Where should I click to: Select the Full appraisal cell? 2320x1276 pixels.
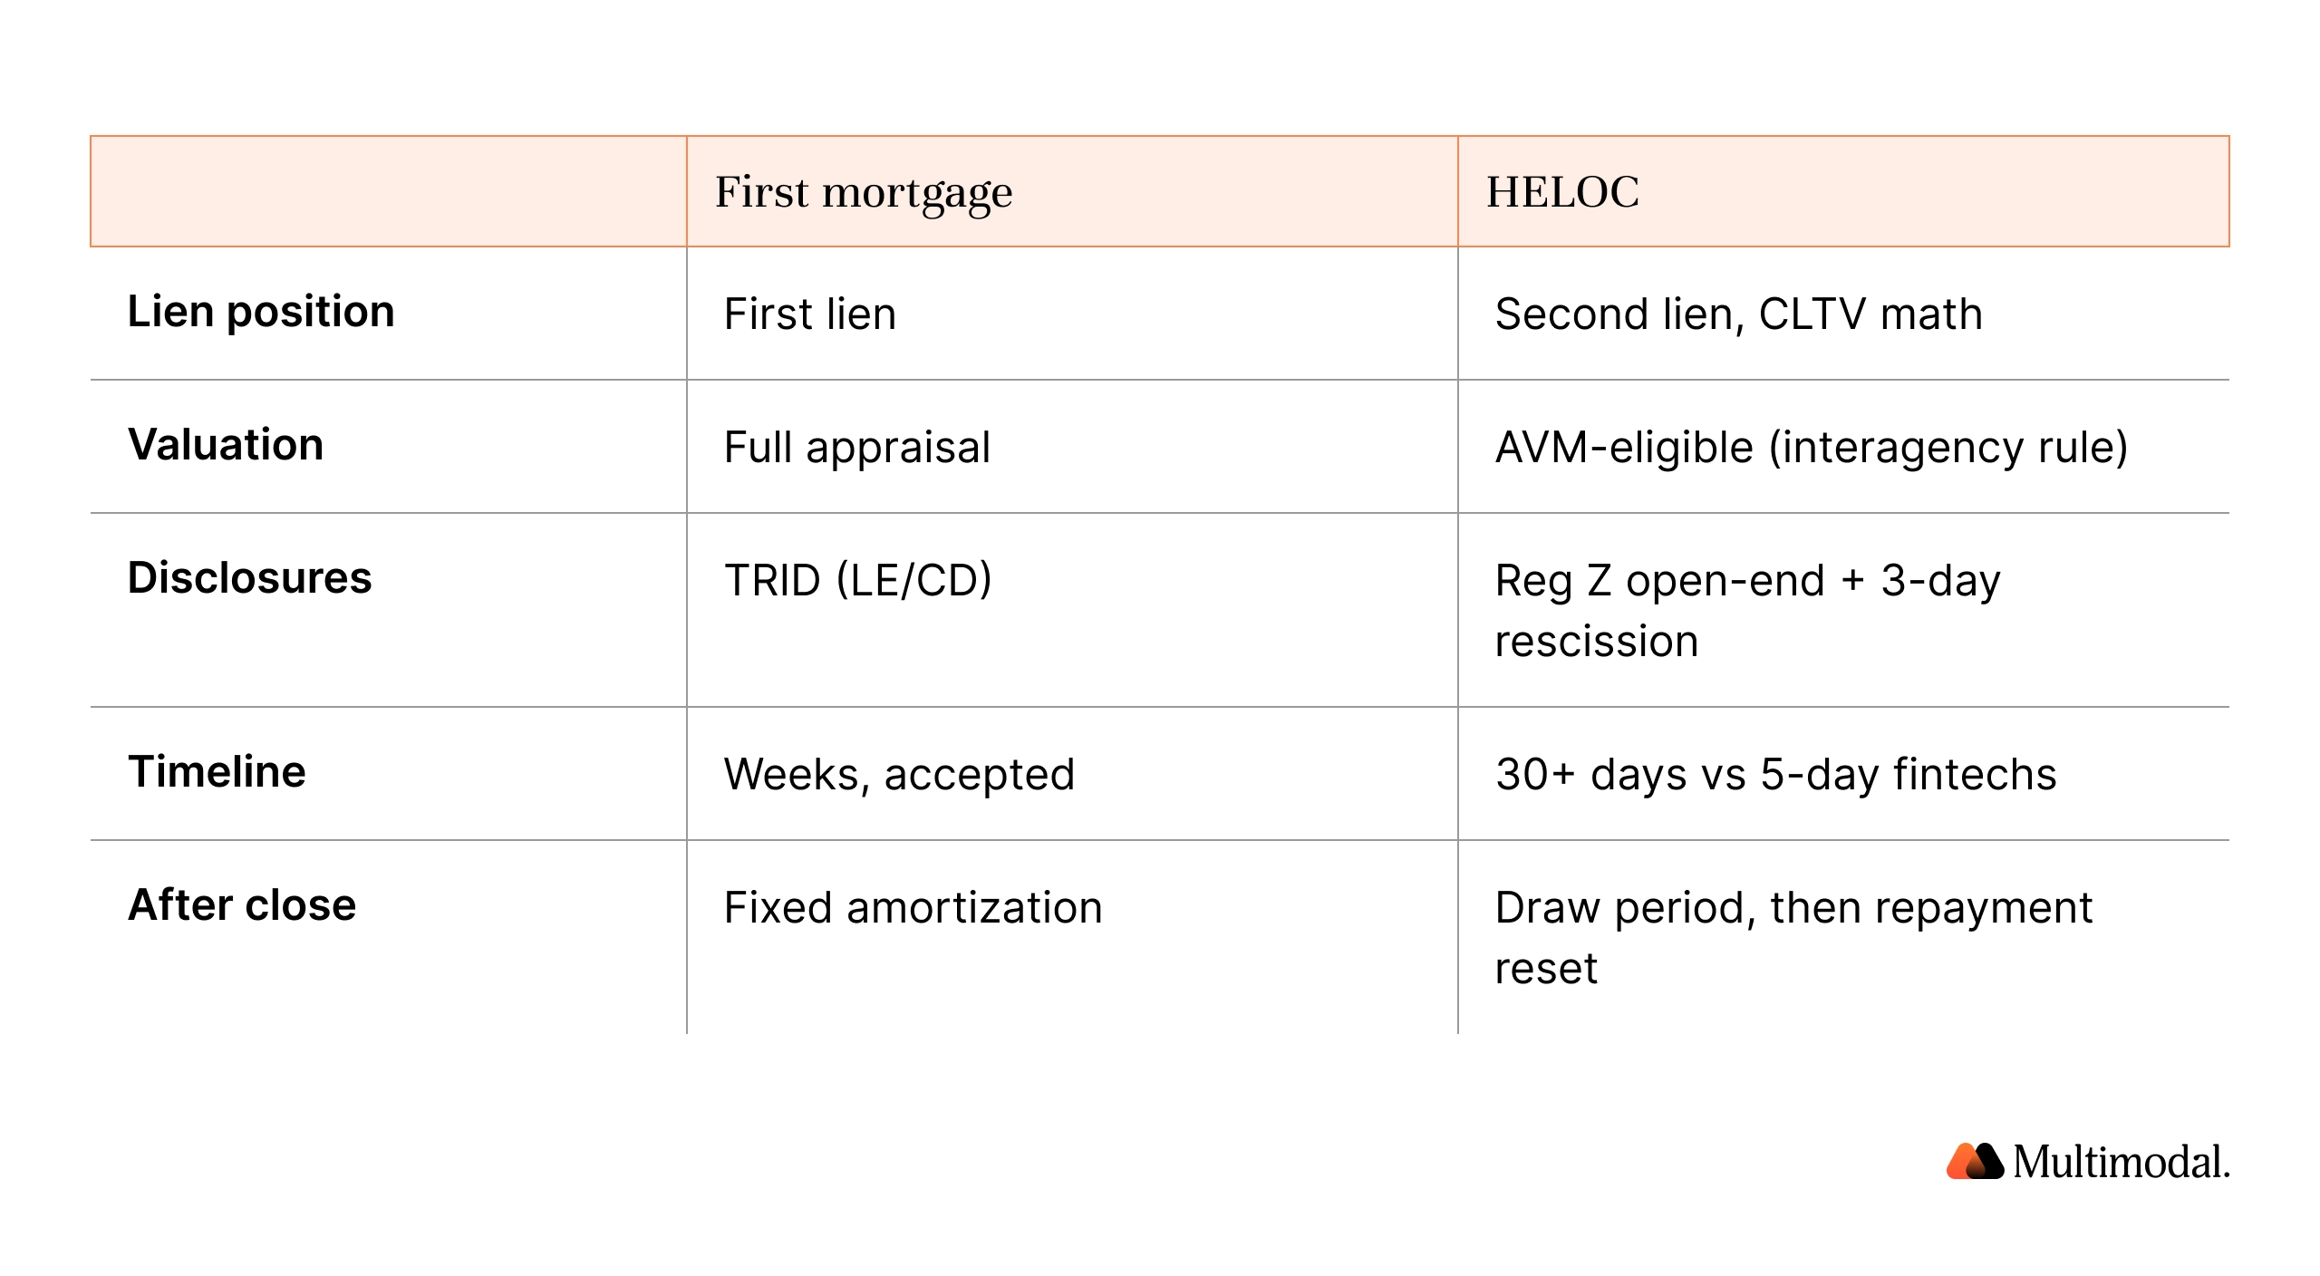[1072, 447]
